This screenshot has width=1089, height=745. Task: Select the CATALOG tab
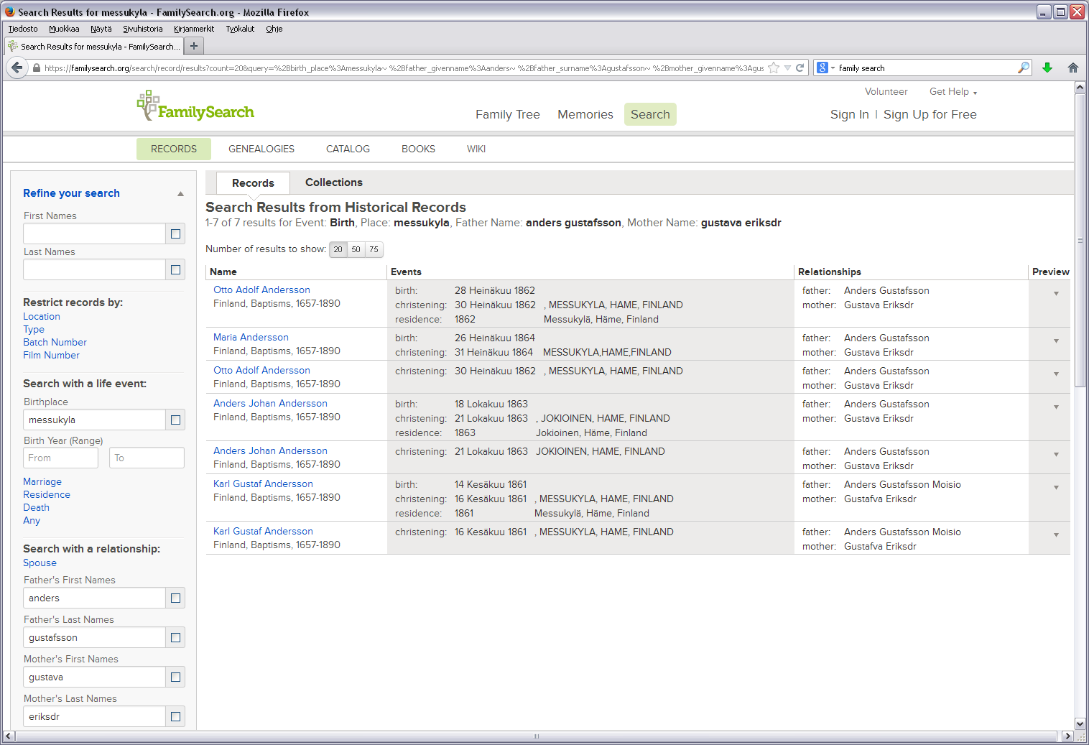pyautogui.click(x=348, y=149)
